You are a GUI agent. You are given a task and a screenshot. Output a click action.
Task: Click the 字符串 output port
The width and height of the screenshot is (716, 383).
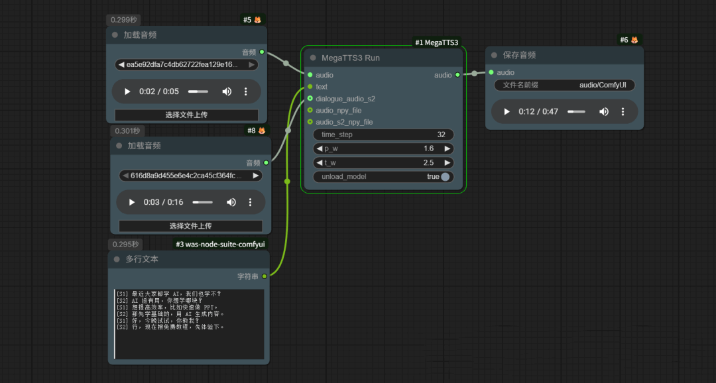tap(265, 276)
